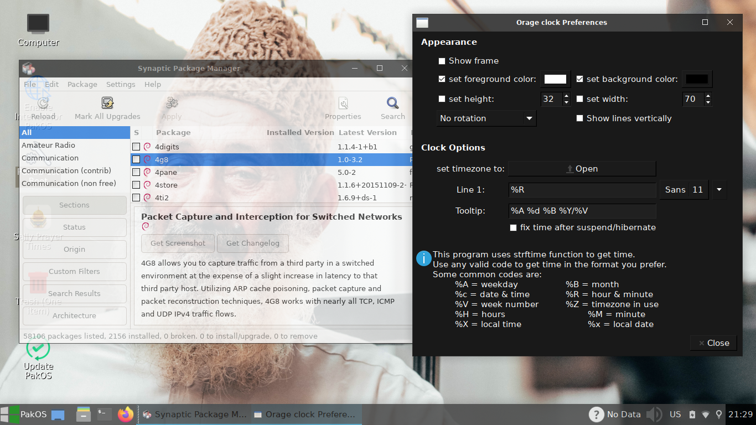Open the Wi-Fi network tray icon
Viewport: 756px width, 425px height.
click(706, 414)
